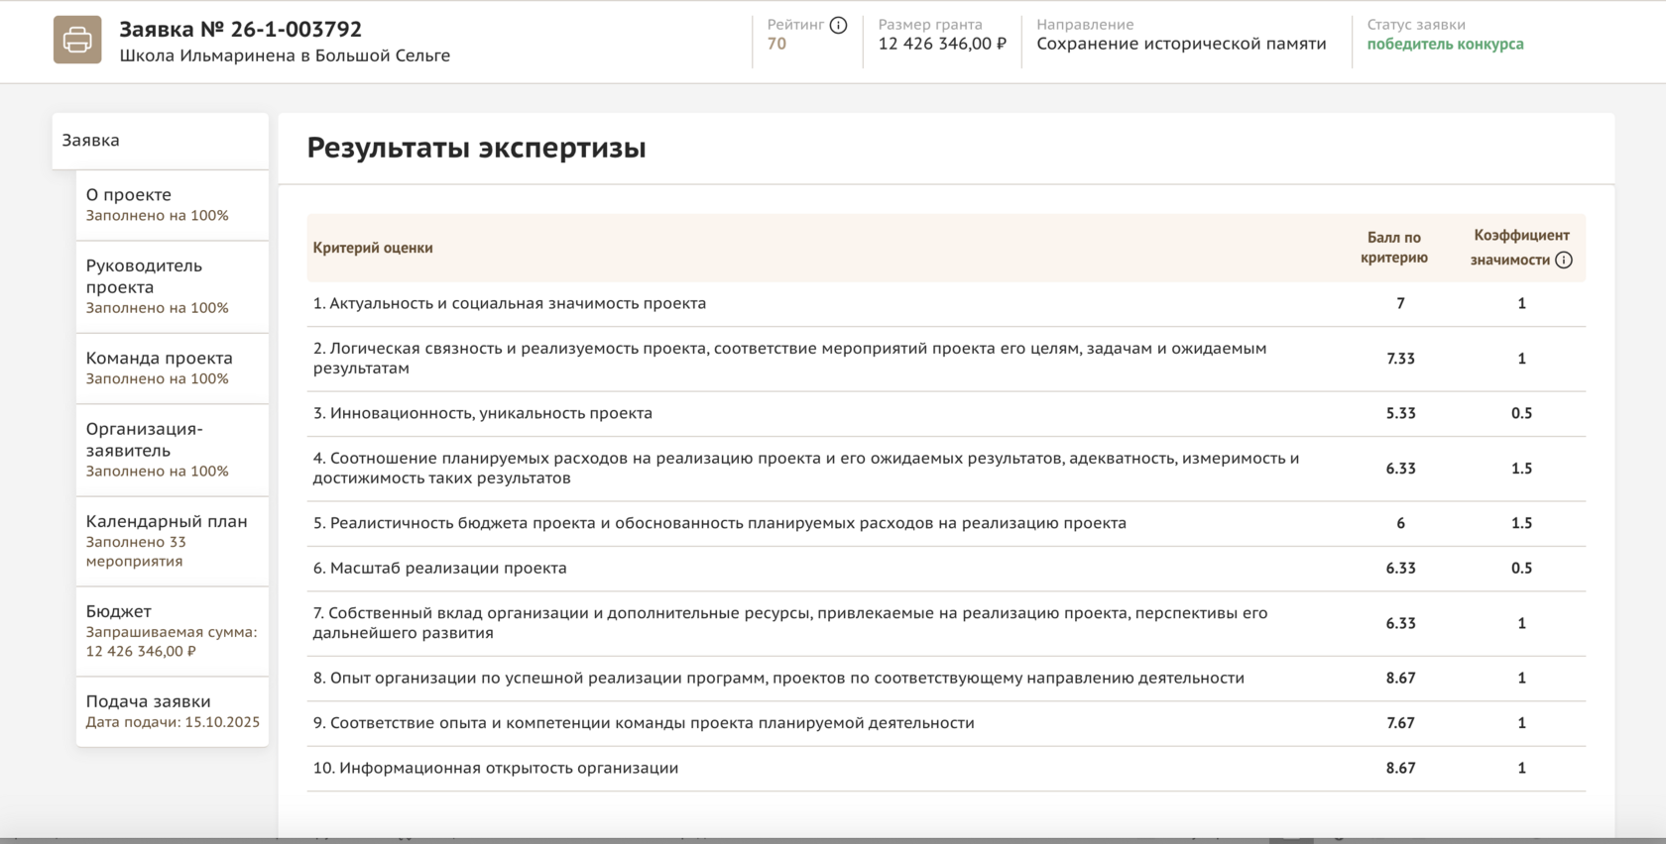1666x844 pixels.
Task: Select criterion 3 Инновационность, уникальность проекта
Action: click(483, 413)
